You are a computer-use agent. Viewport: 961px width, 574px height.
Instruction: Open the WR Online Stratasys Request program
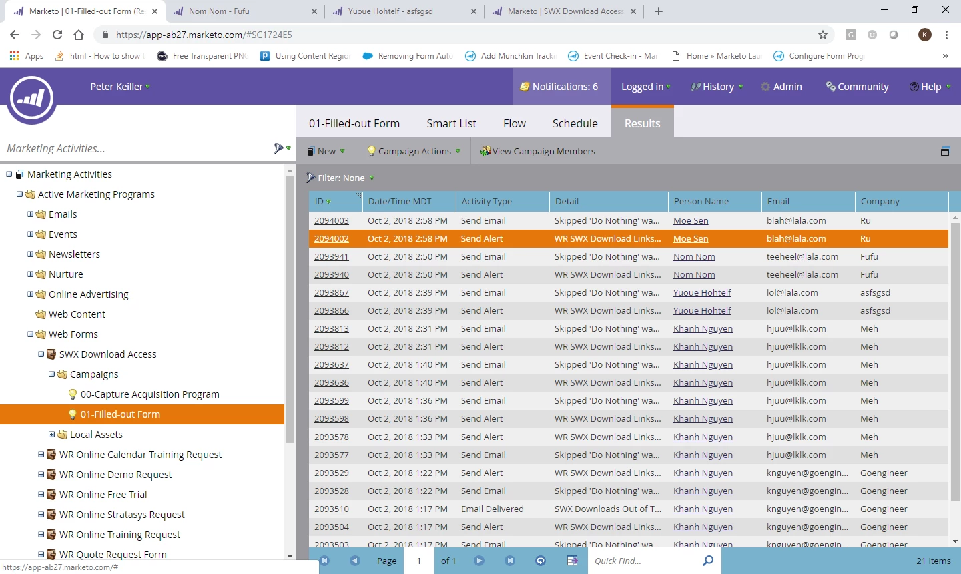(121, 515)
